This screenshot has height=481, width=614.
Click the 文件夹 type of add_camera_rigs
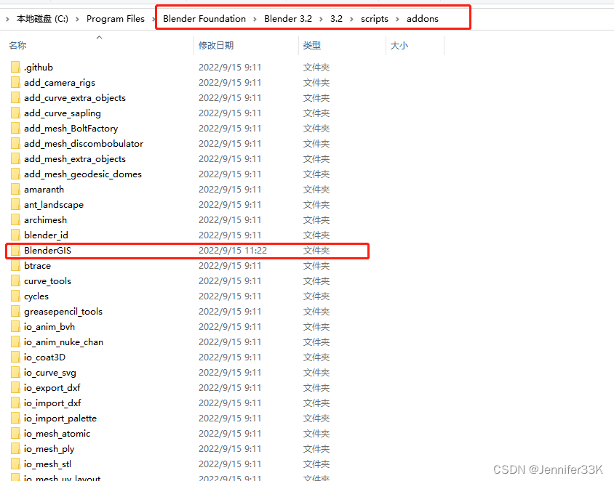pyautogui.click(x=316, y=83)
